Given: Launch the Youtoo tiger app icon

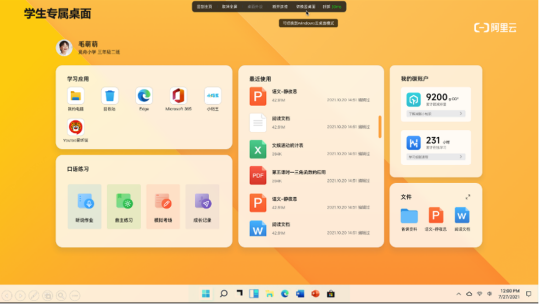Looking at the screenshot, I should (x=76, y=127).
